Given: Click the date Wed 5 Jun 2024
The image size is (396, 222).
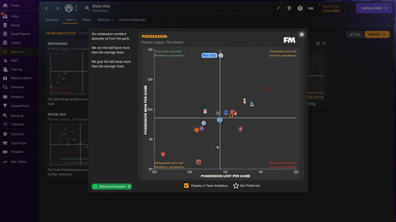Looking at the screenshot, I should tap(331, 8).
